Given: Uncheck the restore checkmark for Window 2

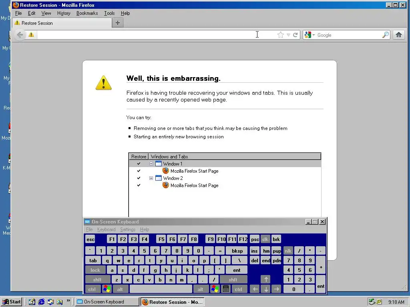Looking at the screenshot, I should click(x=139, y=178).
